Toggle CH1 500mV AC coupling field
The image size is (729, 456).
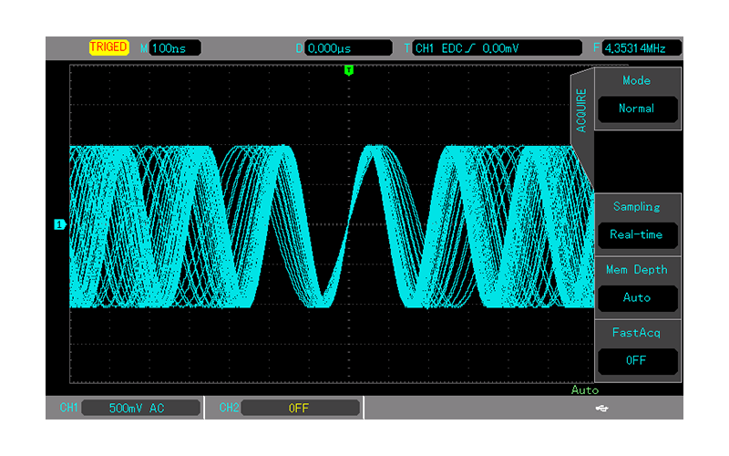coord(141,408)
